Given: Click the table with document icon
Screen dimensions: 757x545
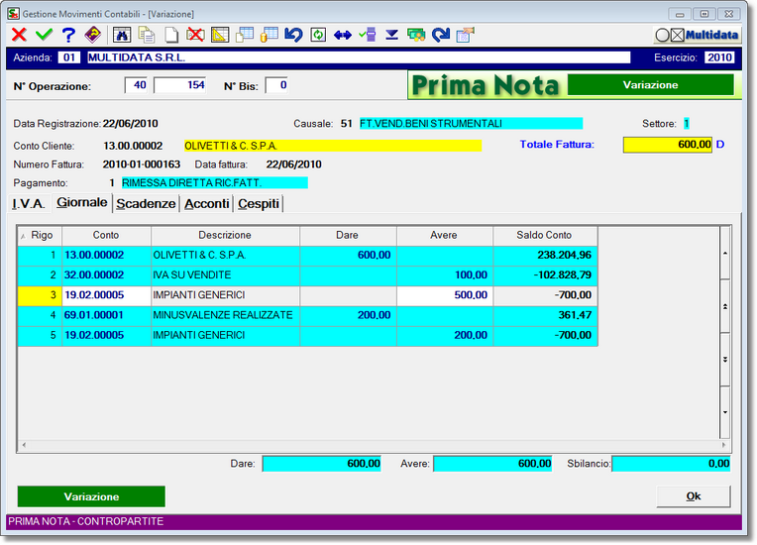Looking at the screenshot, I should coord(245,35).
